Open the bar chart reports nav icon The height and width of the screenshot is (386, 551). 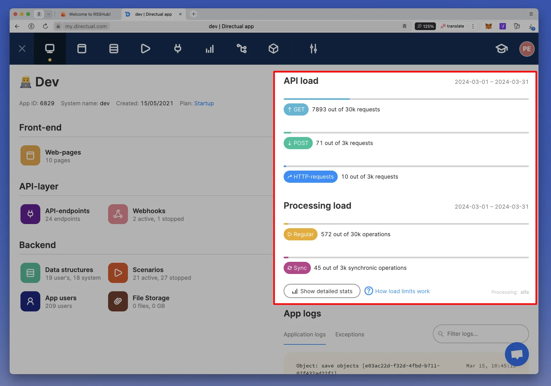(x=209, y=49)
